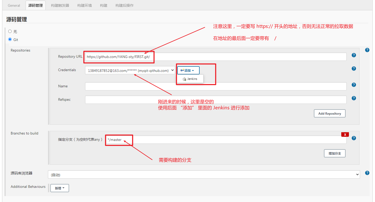Click the 增加分支 button
375x202 pixels.
click(335, 153)
